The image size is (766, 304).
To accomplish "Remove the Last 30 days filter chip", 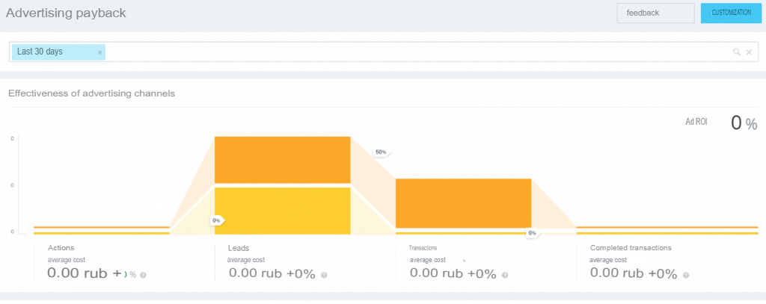I will point(99,52).
